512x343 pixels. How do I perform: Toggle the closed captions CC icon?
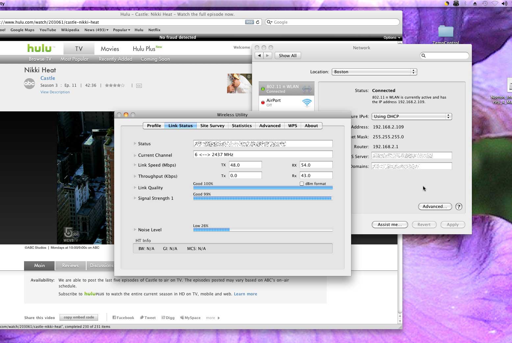click(139, 86)
